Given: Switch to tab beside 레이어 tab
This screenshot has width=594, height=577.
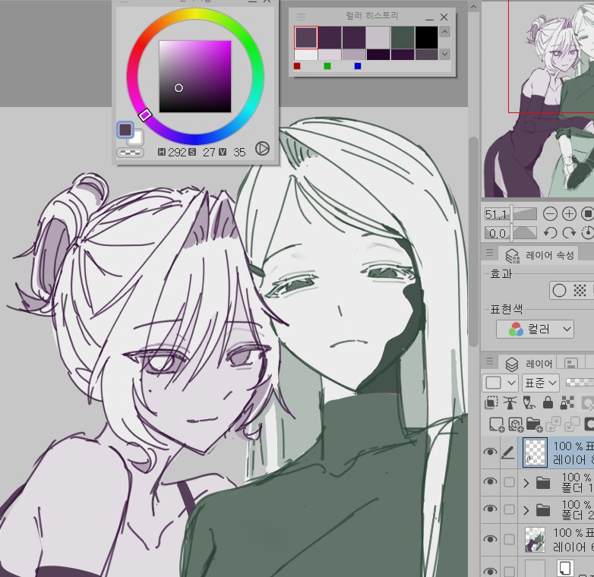Looking at the screenshot, I should 571,364.
